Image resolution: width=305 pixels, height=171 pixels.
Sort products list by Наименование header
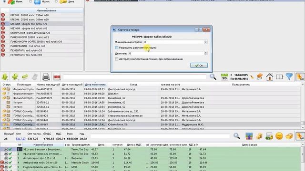click(46, 10)
